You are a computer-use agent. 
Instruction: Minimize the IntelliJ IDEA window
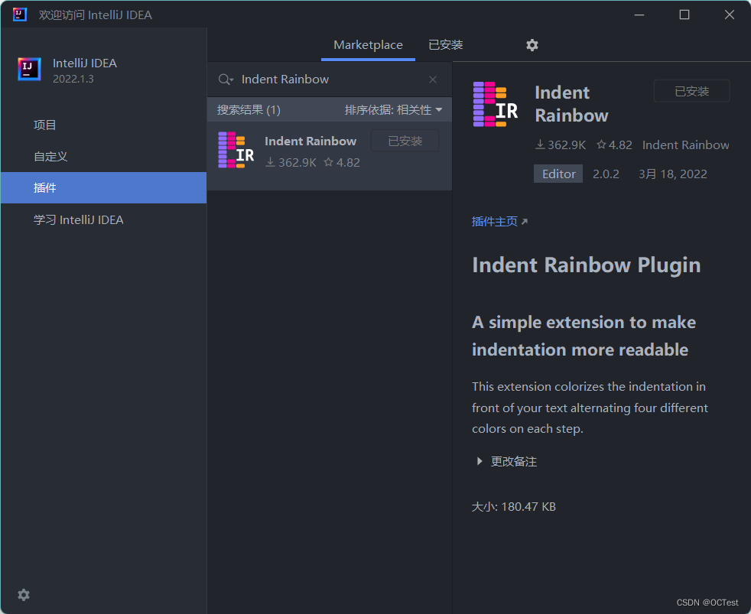pyautogui.click(x=639, y=15)
